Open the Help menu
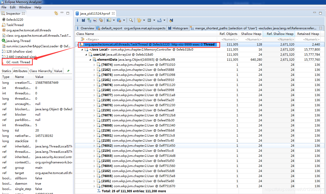This screenshot has width=326, height=194. [x=38, y=7]
